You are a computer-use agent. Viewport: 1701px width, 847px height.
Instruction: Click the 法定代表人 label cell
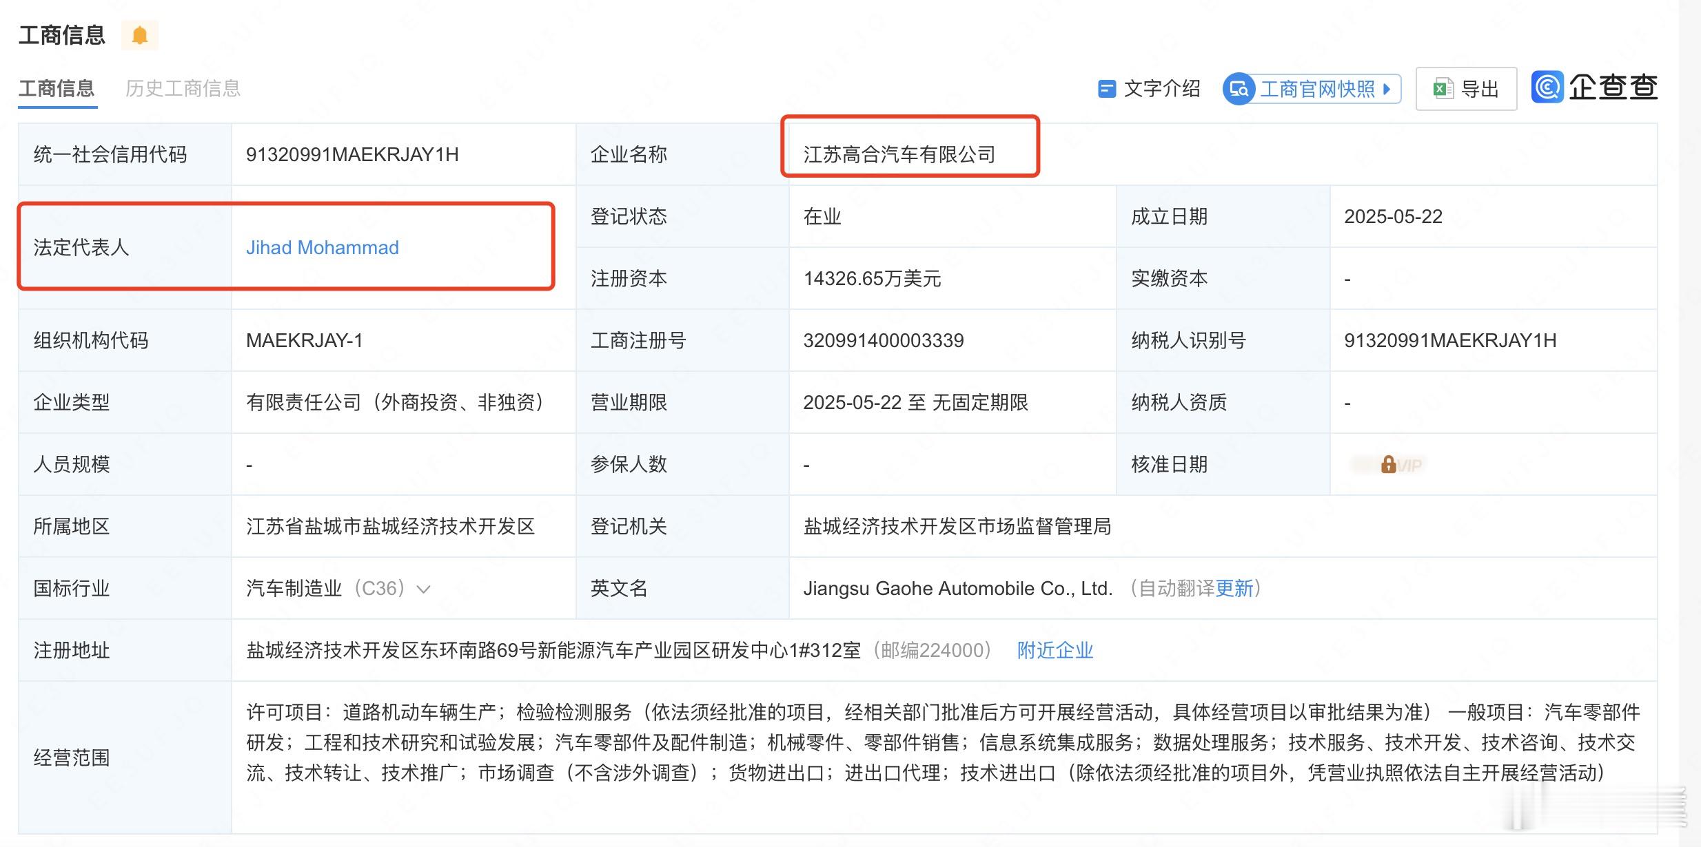(125, 248)
